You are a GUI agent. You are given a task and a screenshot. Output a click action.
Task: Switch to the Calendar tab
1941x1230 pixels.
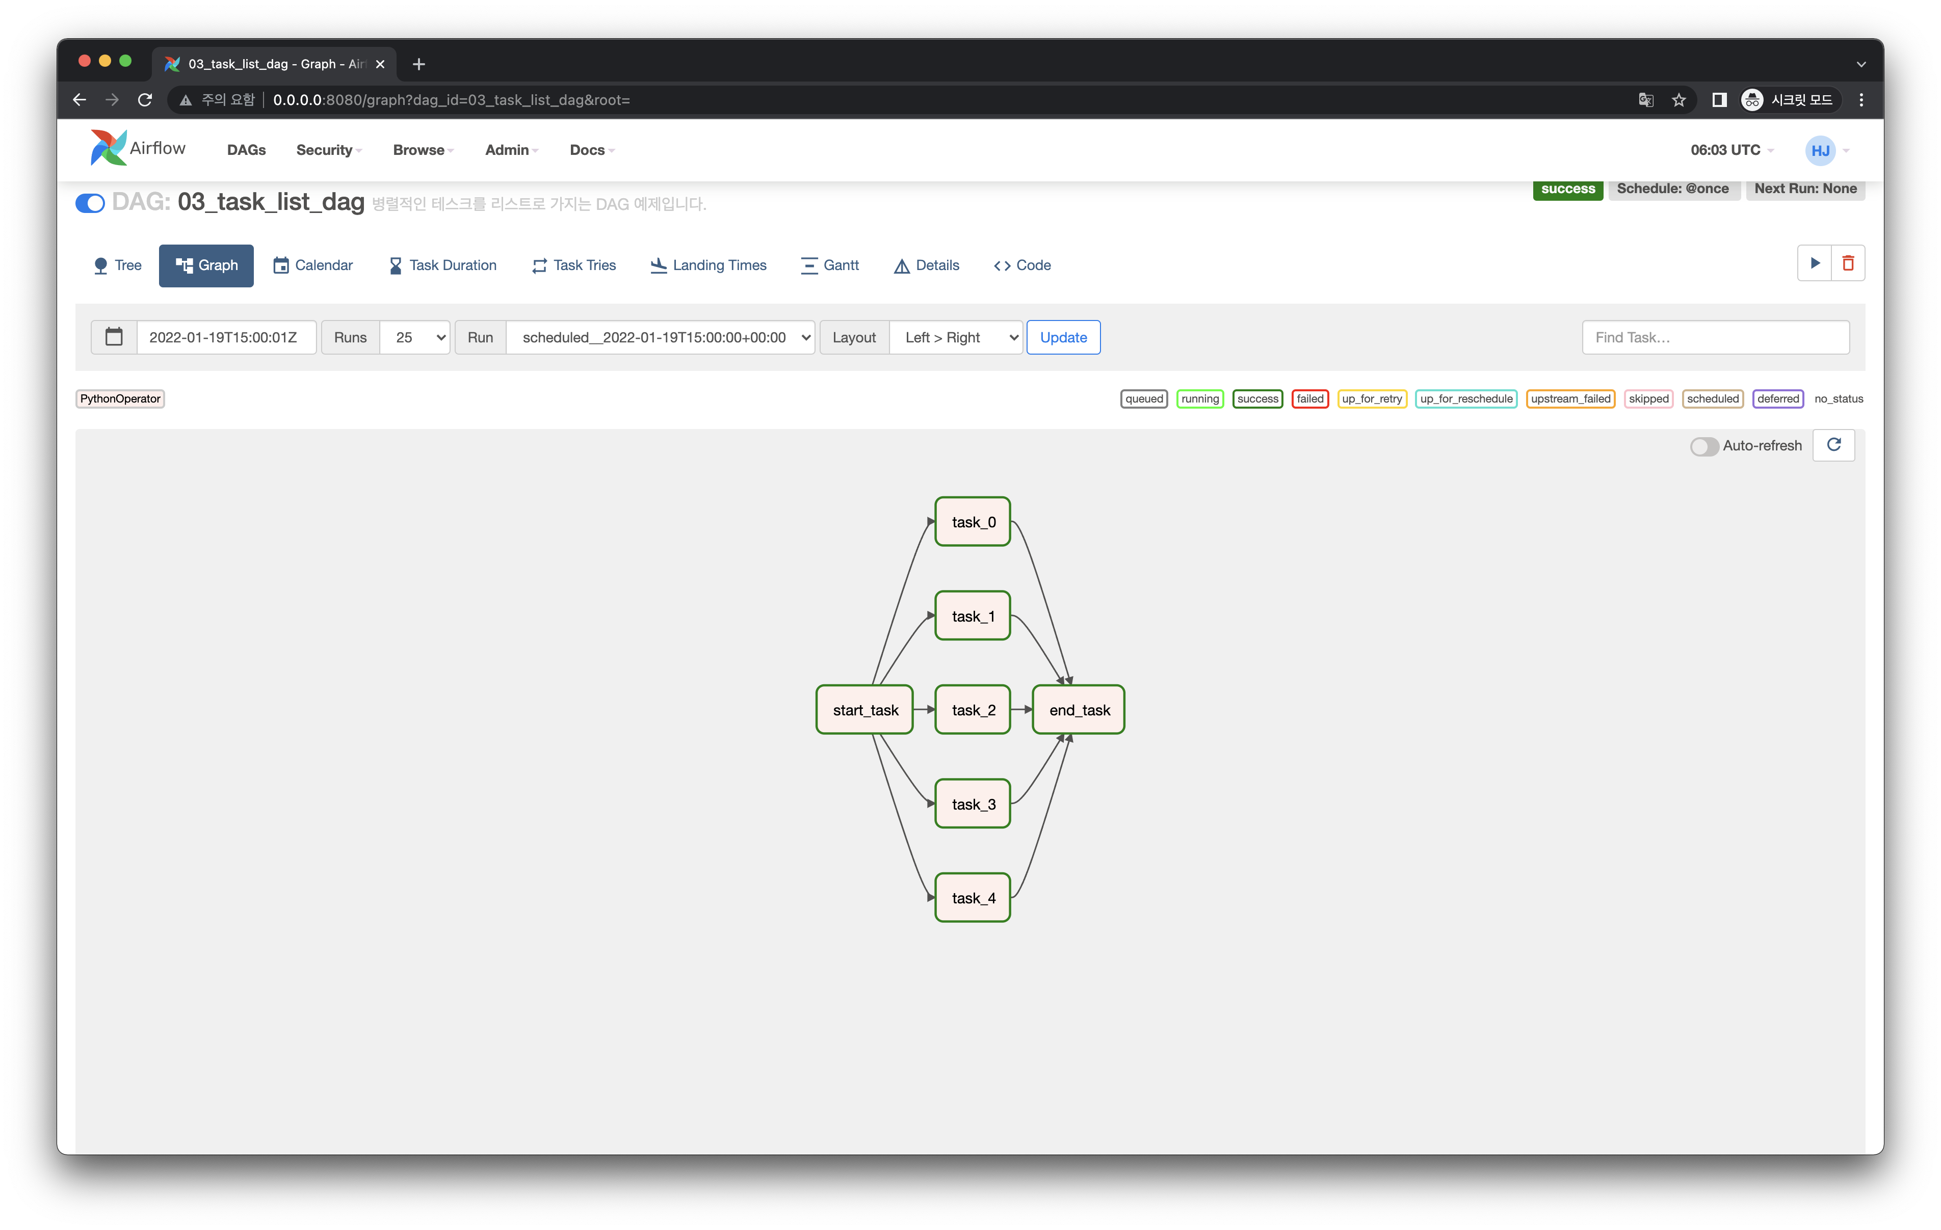pos(313,265)
